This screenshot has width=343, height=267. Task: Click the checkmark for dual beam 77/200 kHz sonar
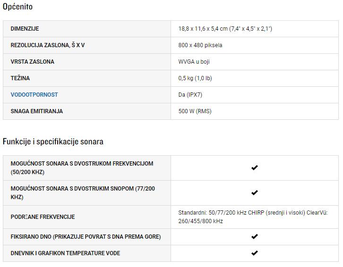pos(254,193)
